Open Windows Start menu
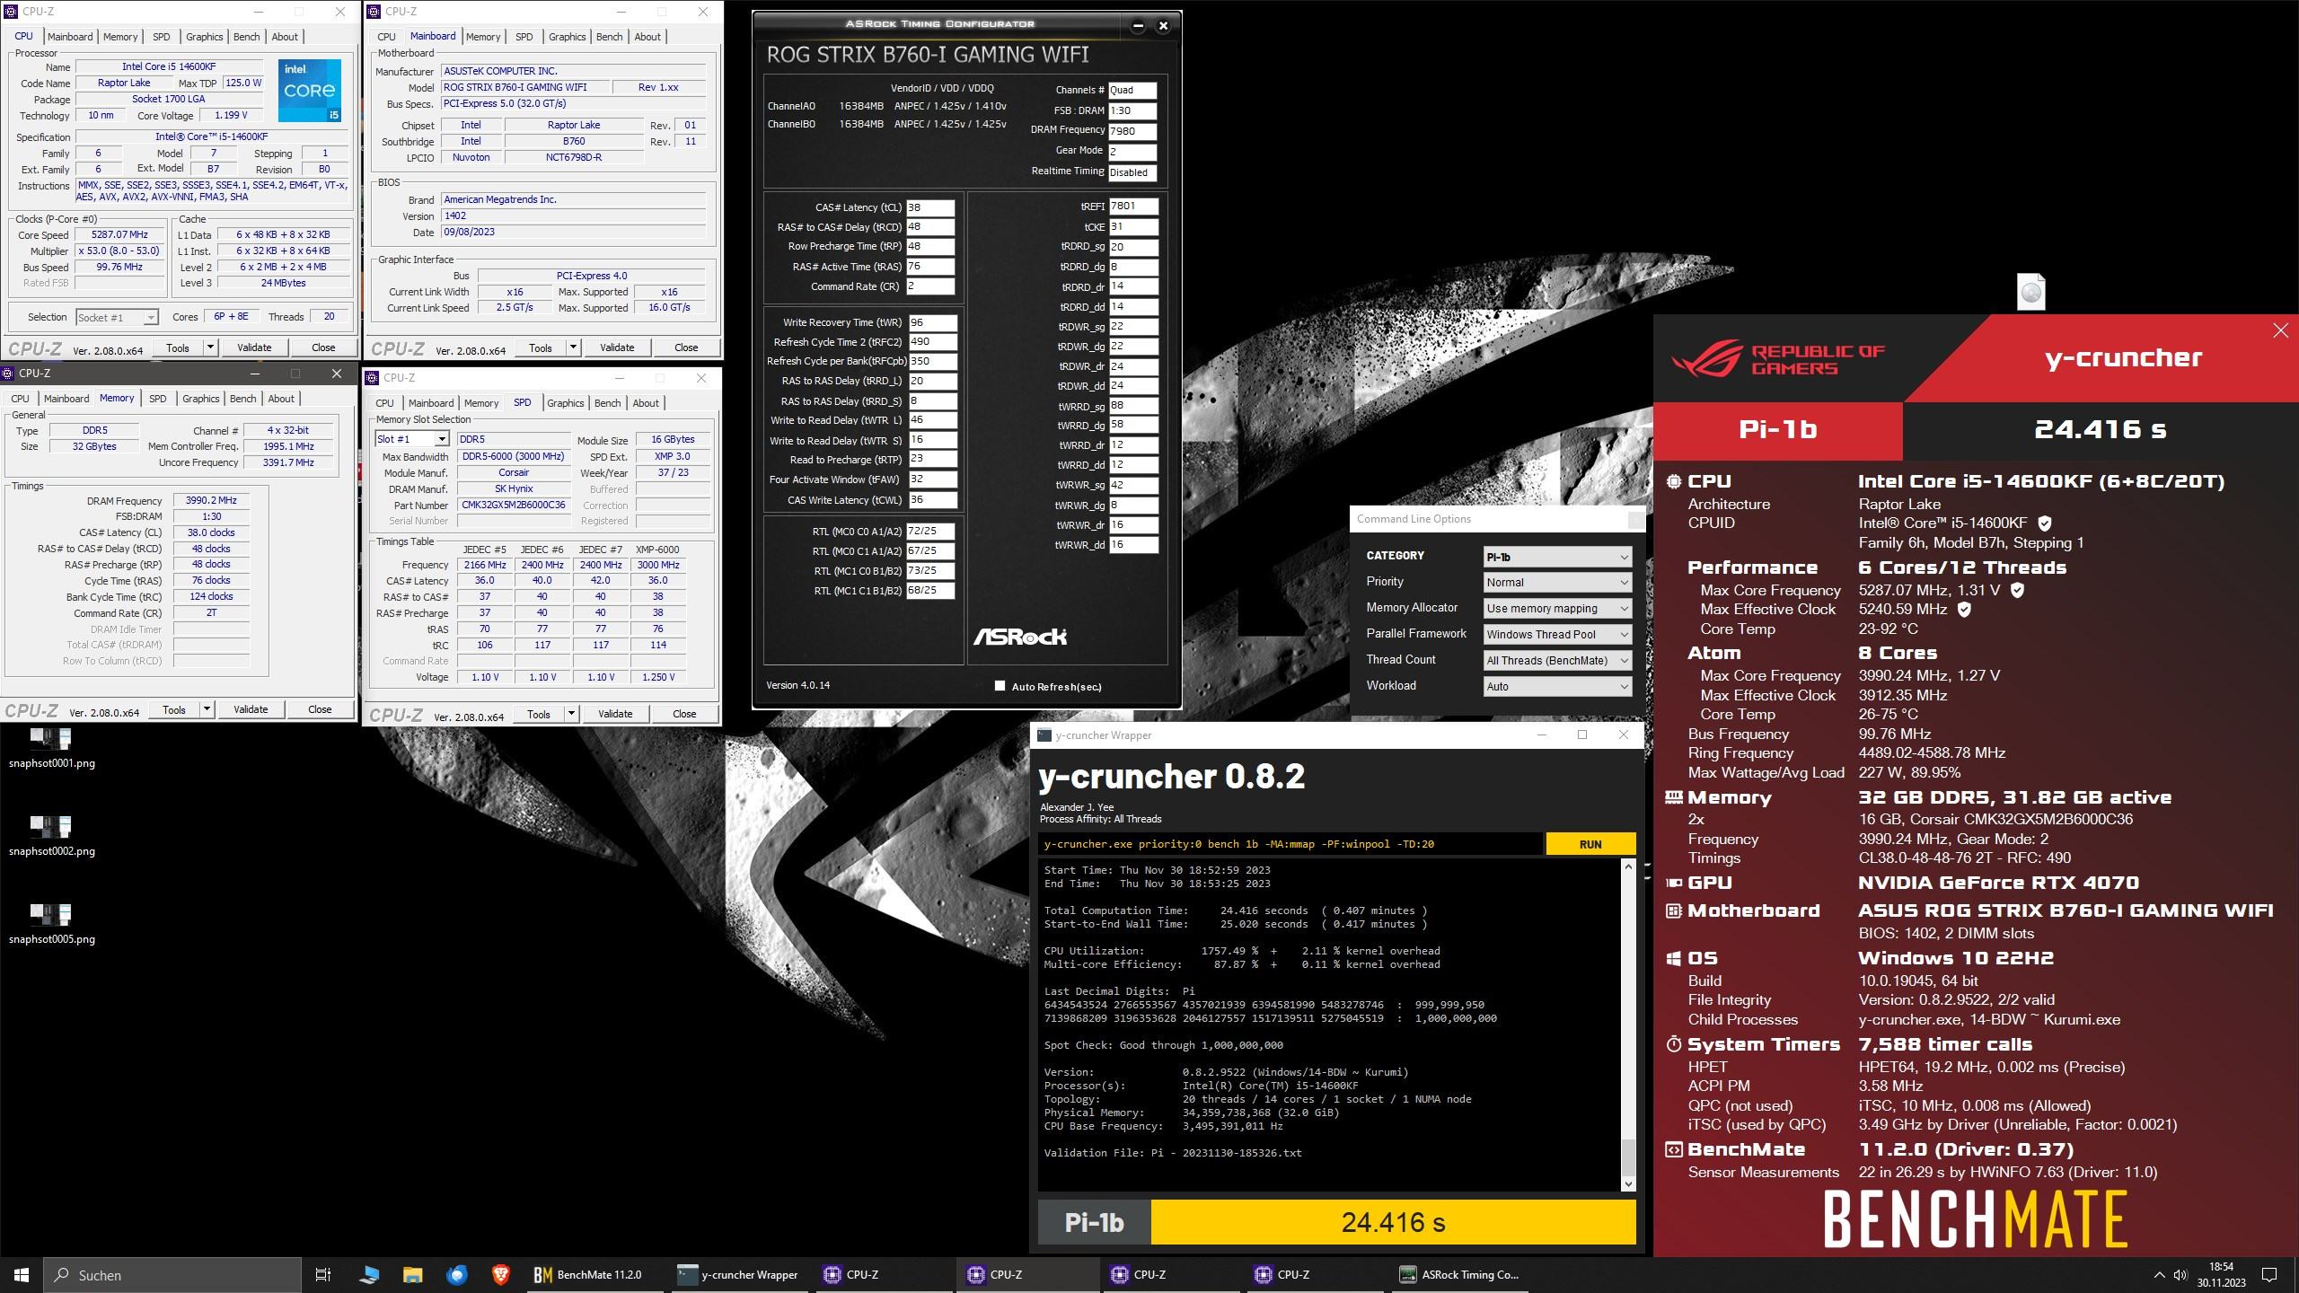 coord(22,1274)
